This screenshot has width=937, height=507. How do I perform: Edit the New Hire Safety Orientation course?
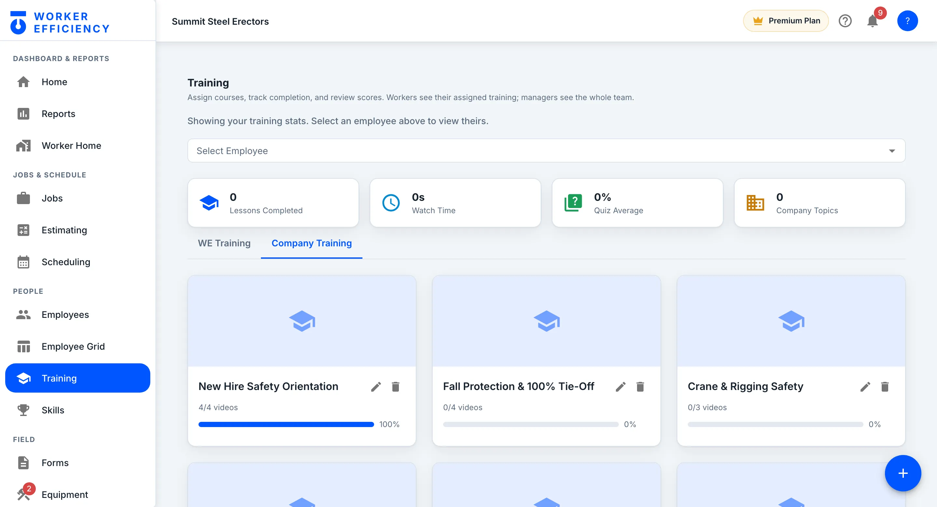pyautogui.click(x=376, y=387)
